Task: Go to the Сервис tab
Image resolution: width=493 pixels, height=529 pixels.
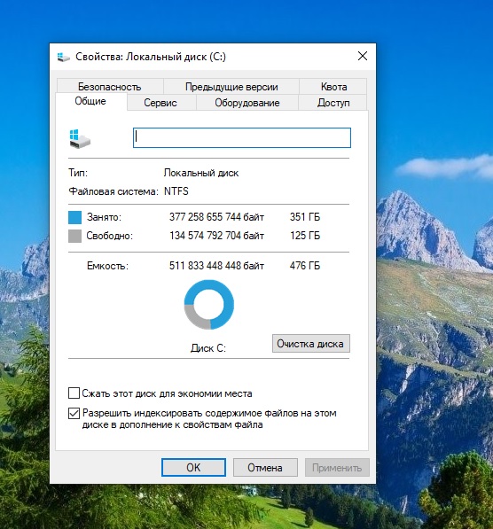Action: [160, 103]
